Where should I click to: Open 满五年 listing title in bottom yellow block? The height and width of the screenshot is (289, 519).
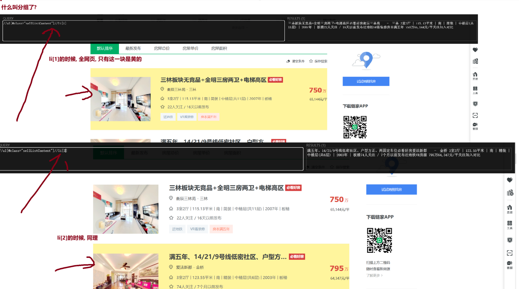pyautogui.click(x=227, y=257)
